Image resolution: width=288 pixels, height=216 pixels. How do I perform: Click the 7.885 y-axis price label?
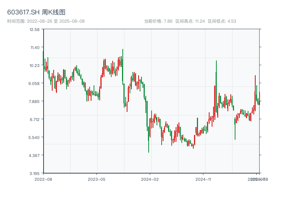(x=35, y=102)
